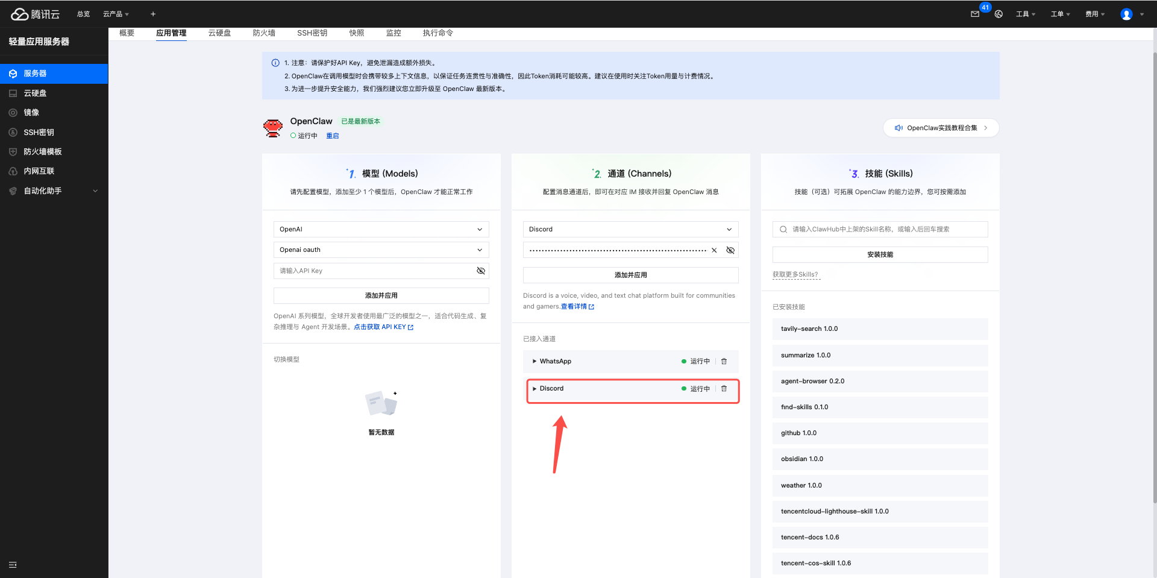The height and width of the screenshot is (578, 1157).
Task: Click the user avatar icon
Action: click(1126, 14)
